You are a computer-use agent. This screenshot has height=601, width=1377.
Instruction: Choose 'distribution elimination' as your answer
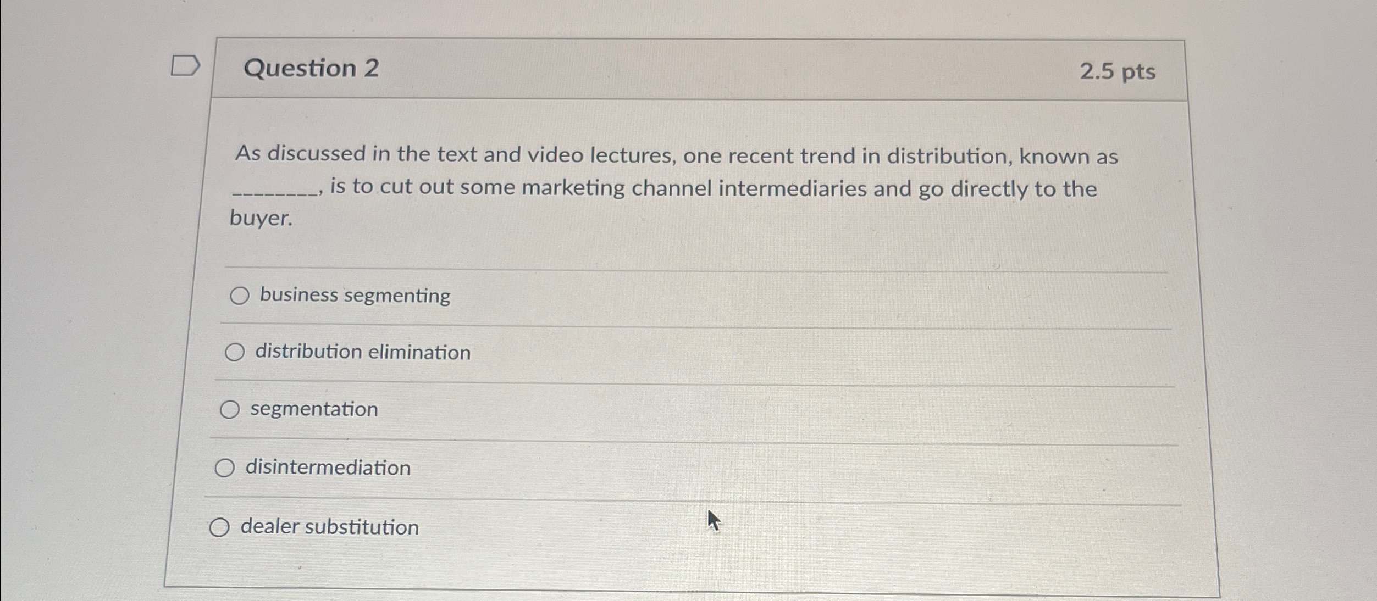(235, 352)
